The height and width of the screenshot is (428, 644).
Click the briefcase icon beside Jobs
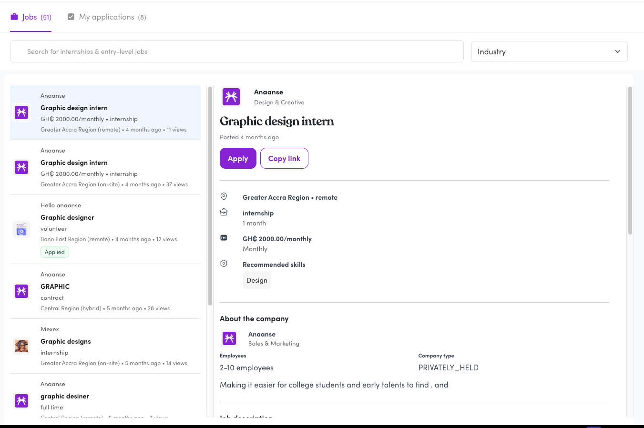click(x=14, y=17)
